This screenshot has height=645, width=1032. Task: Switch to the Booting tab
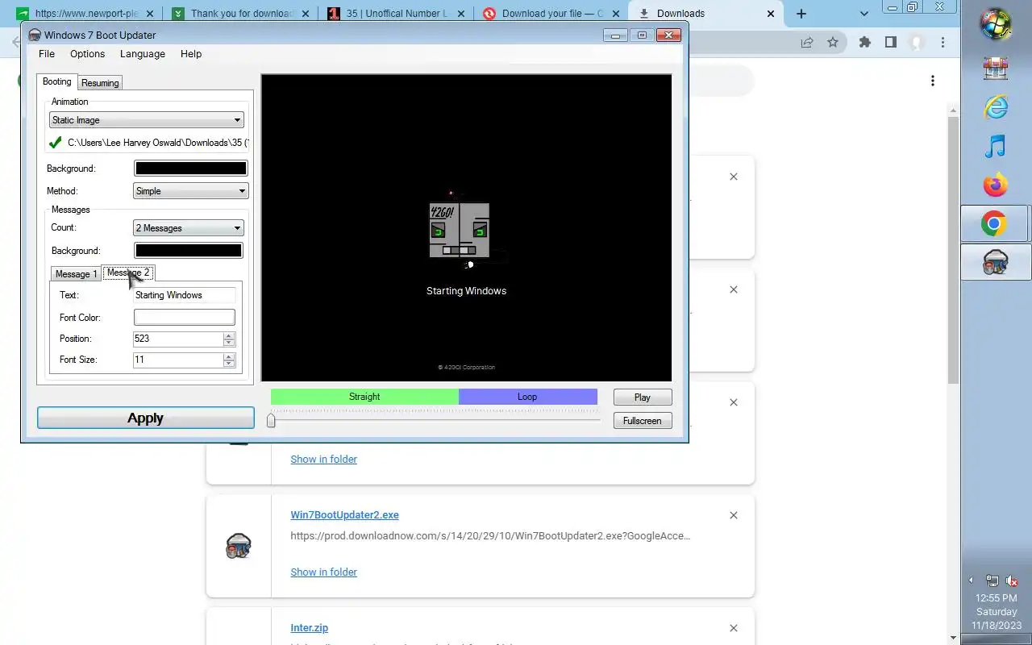tap(56, 81)
